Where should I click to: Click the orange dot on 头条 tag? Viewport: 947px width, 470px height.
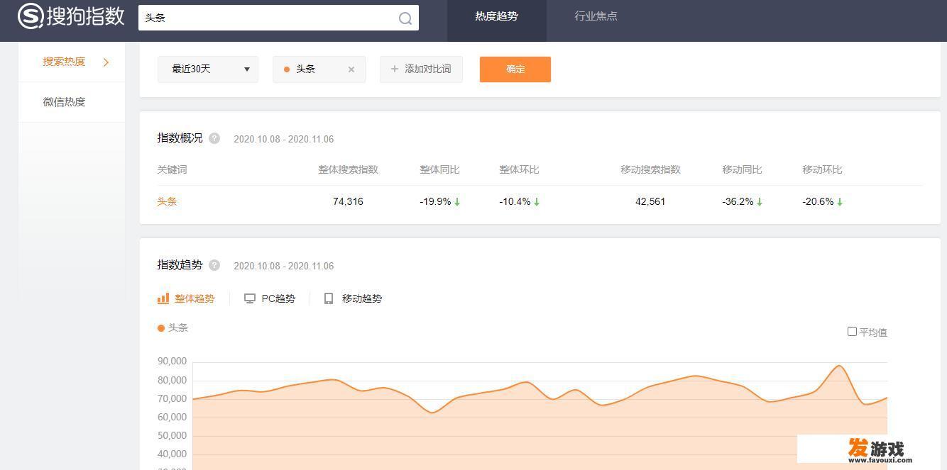(x=287, y=69)
